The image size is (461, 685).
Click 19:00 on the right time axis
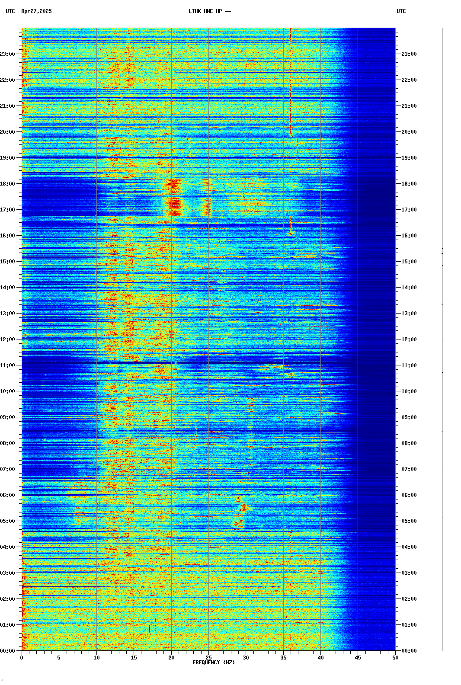[409, 158]
